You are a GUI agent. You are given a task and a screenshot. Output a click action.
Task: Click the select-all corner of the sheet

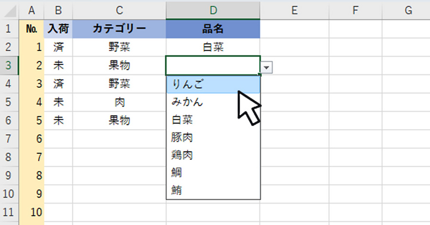[9, 10]
